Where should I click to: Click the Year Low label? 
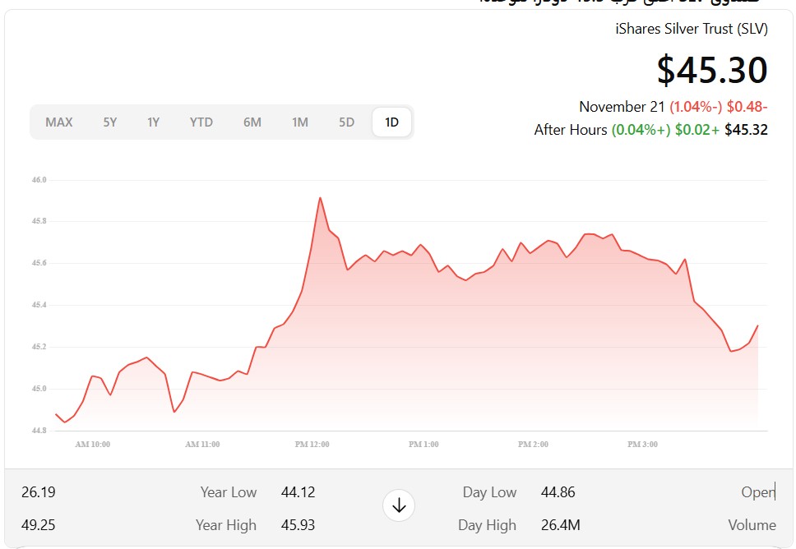point(229,492)
